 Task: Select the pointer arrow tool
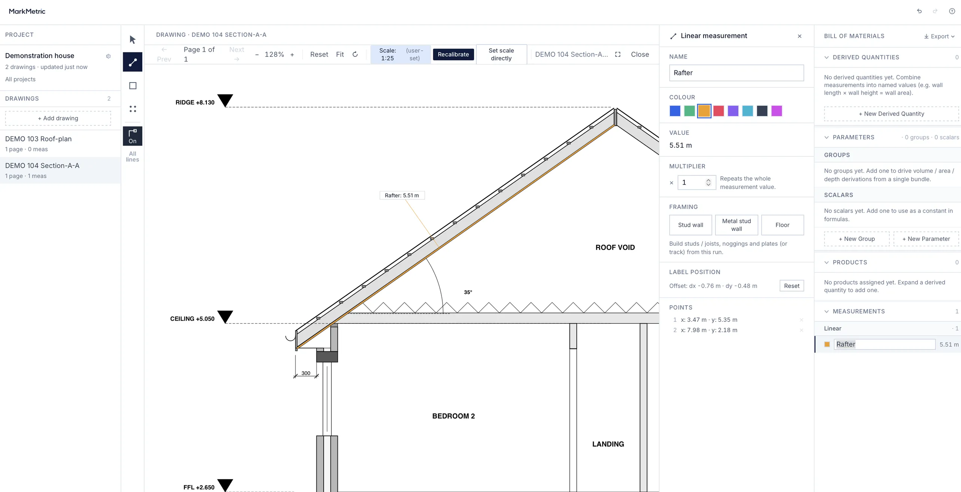click(133, 39)
